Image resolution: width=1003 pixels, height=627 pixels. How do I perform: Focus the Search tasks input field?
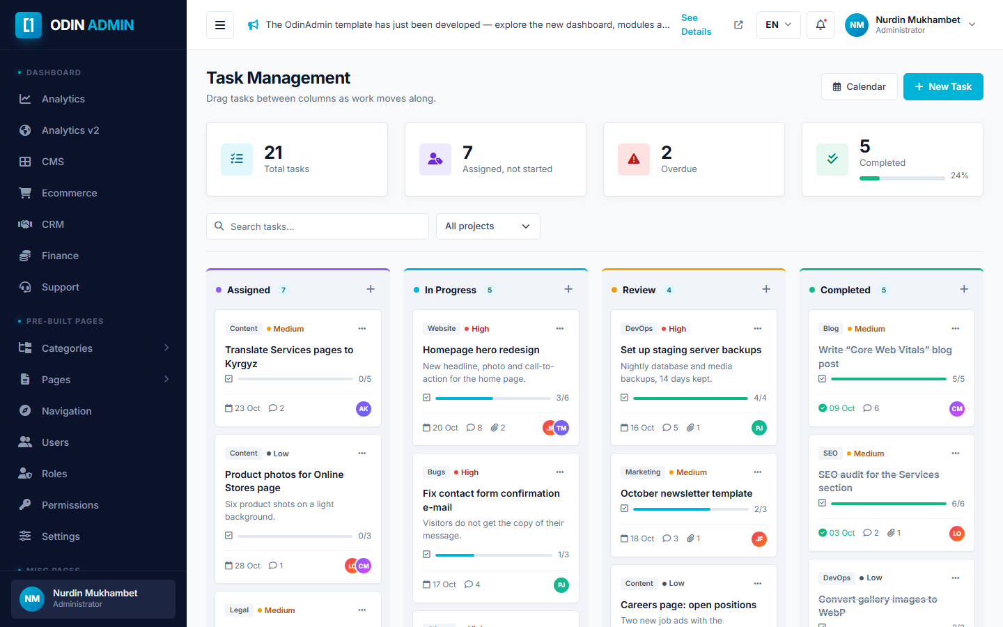(318, 226)
